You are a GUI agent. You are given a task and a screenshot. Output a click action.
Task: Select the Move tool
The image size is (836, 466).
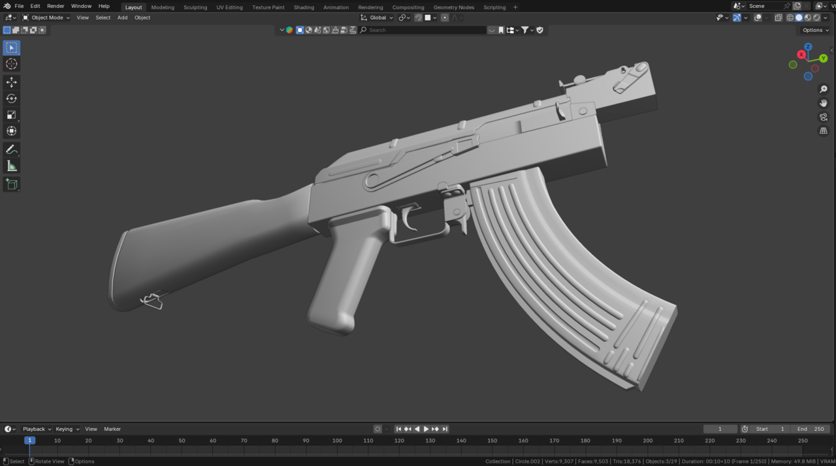(x=11, y=82)
